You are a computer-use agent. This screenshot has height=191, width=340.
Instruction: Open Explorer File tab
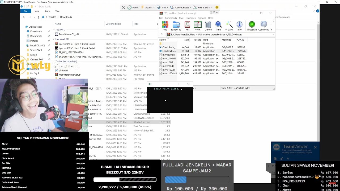[25, 11]
